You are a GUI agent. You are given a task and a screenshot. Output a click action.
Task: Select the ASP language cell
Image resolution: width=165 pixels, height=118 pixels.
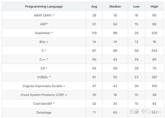click(x=44, y=24)
